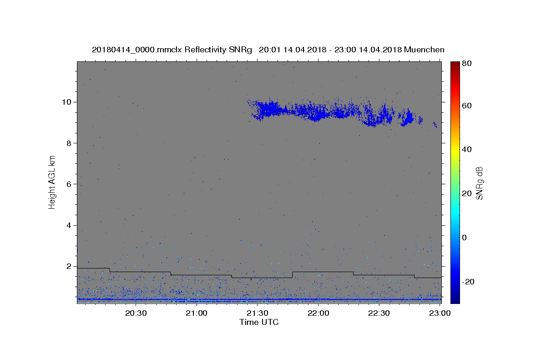Click the 21:30 time tick label
The width and height of the screenshot is (546, 364).
click(258, 313)
